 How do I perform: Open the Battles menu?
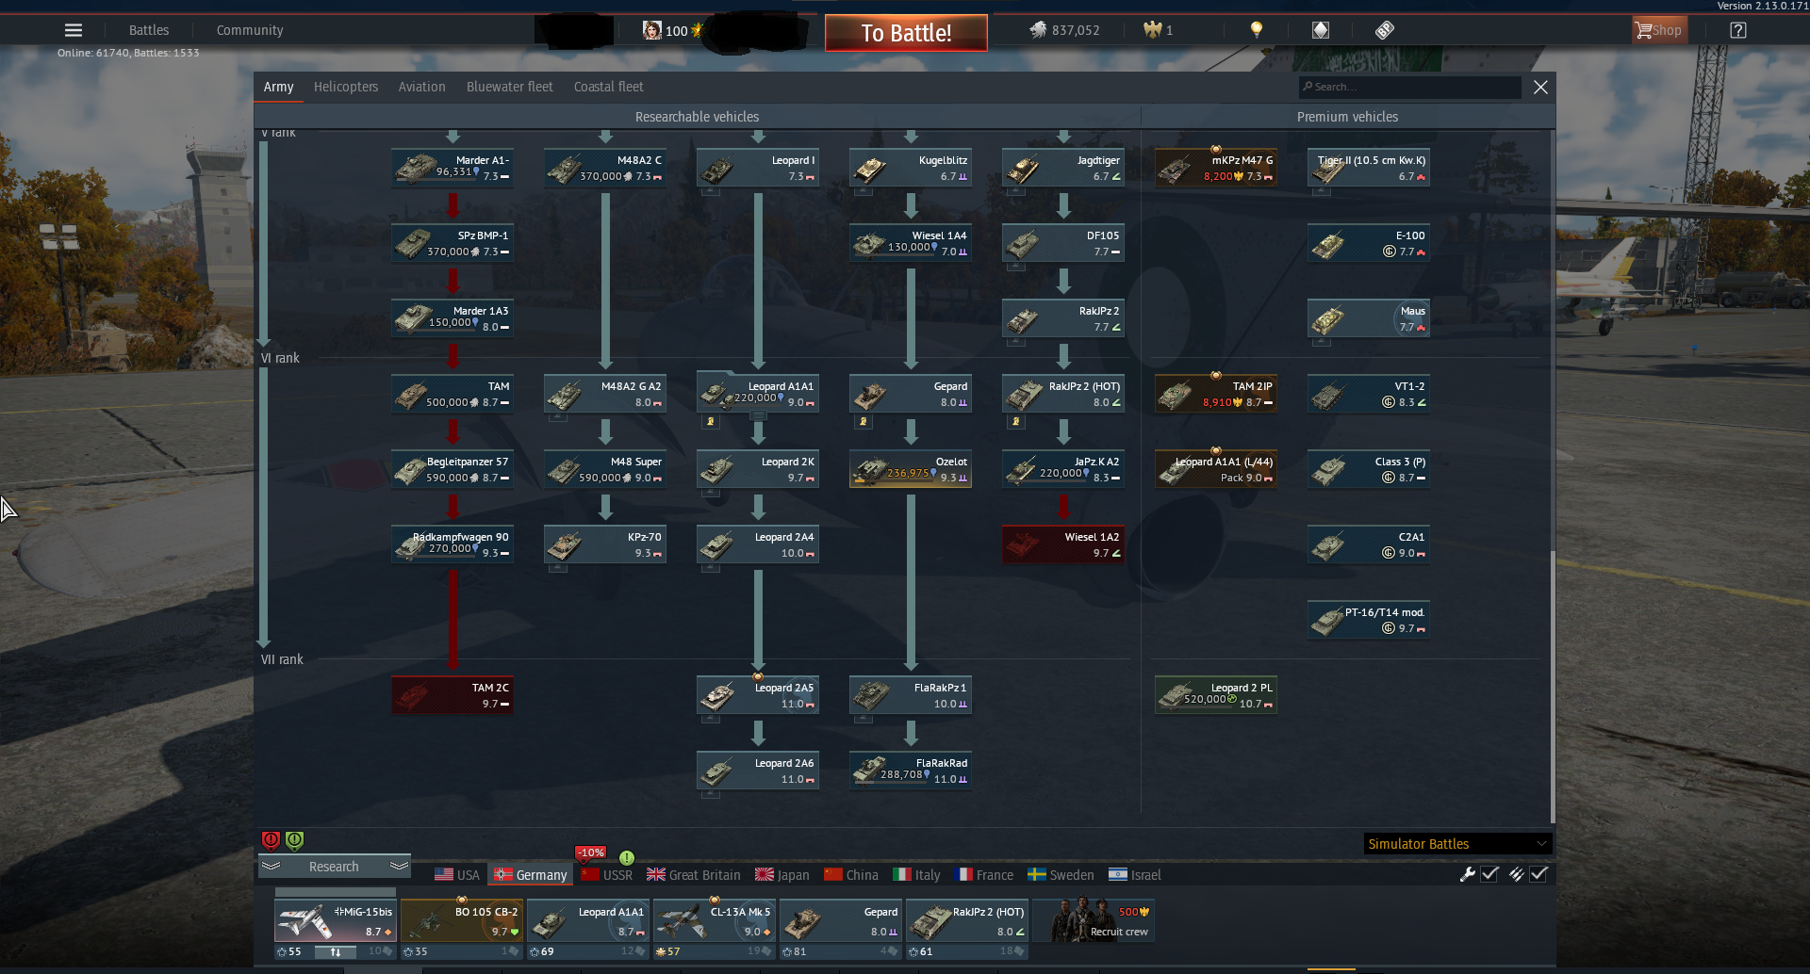click(149, 30)
